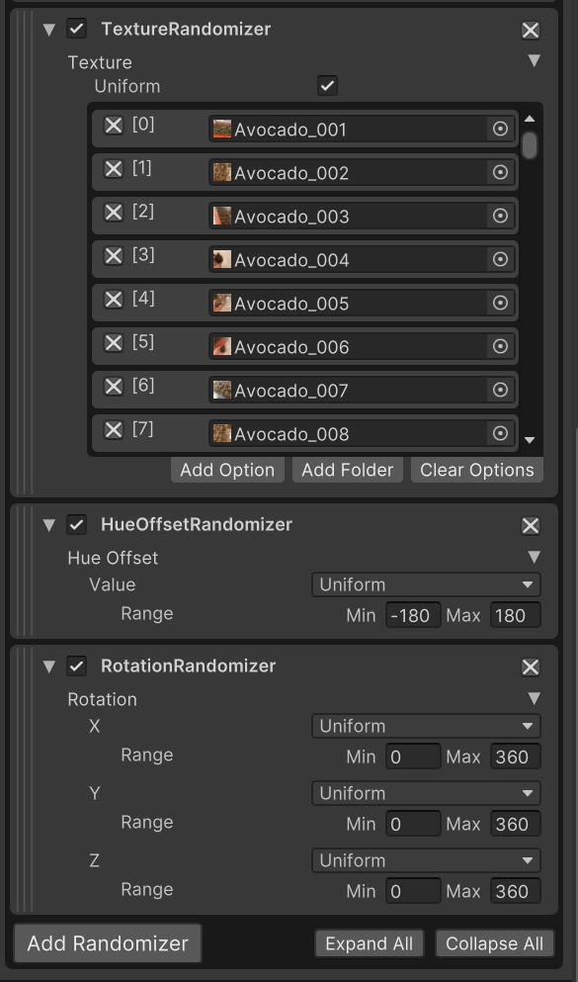578x982 pixels.
Task: Remove the HueOffsetRandomizer with its X icon
Action: click(x=530, y=526)
